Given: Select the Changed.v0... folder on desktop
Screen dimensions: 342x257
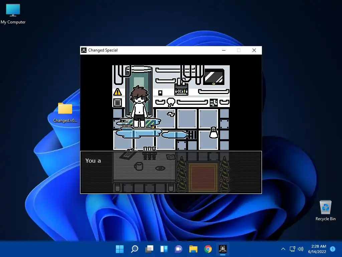Looking at the screenshot, I should 65,112.
